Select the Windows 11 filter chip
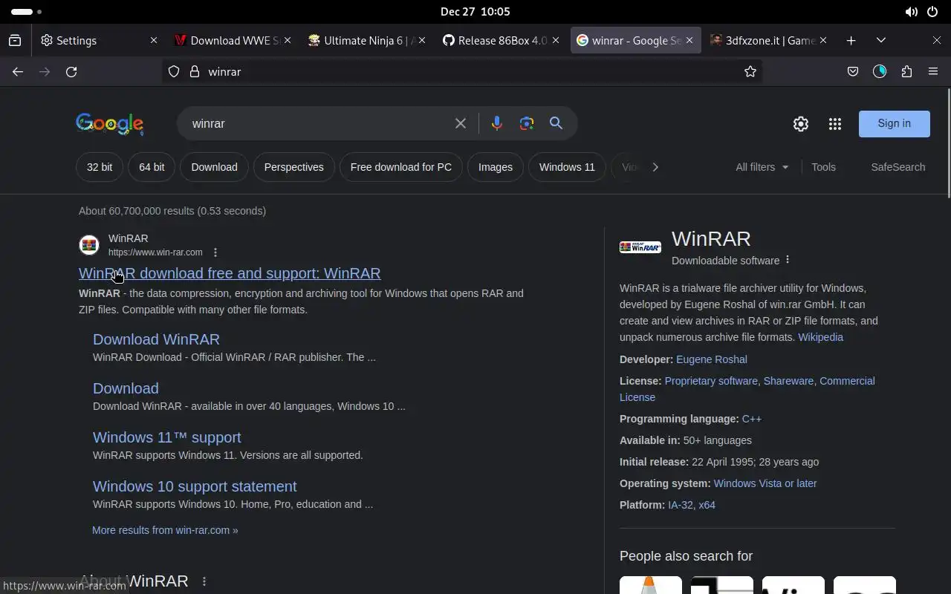The height and width of the screenshot is (594, 951). pos(567,167)
